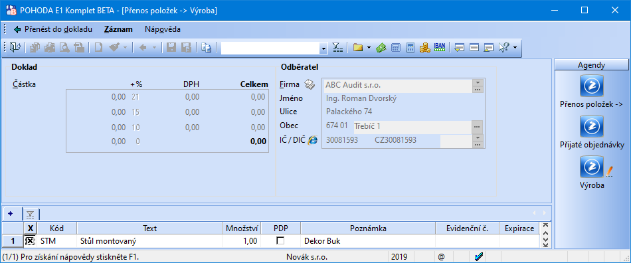Expand the Firma field dropdown arrow
This screenshot has height=263, width=631.
tap(478, 82)
